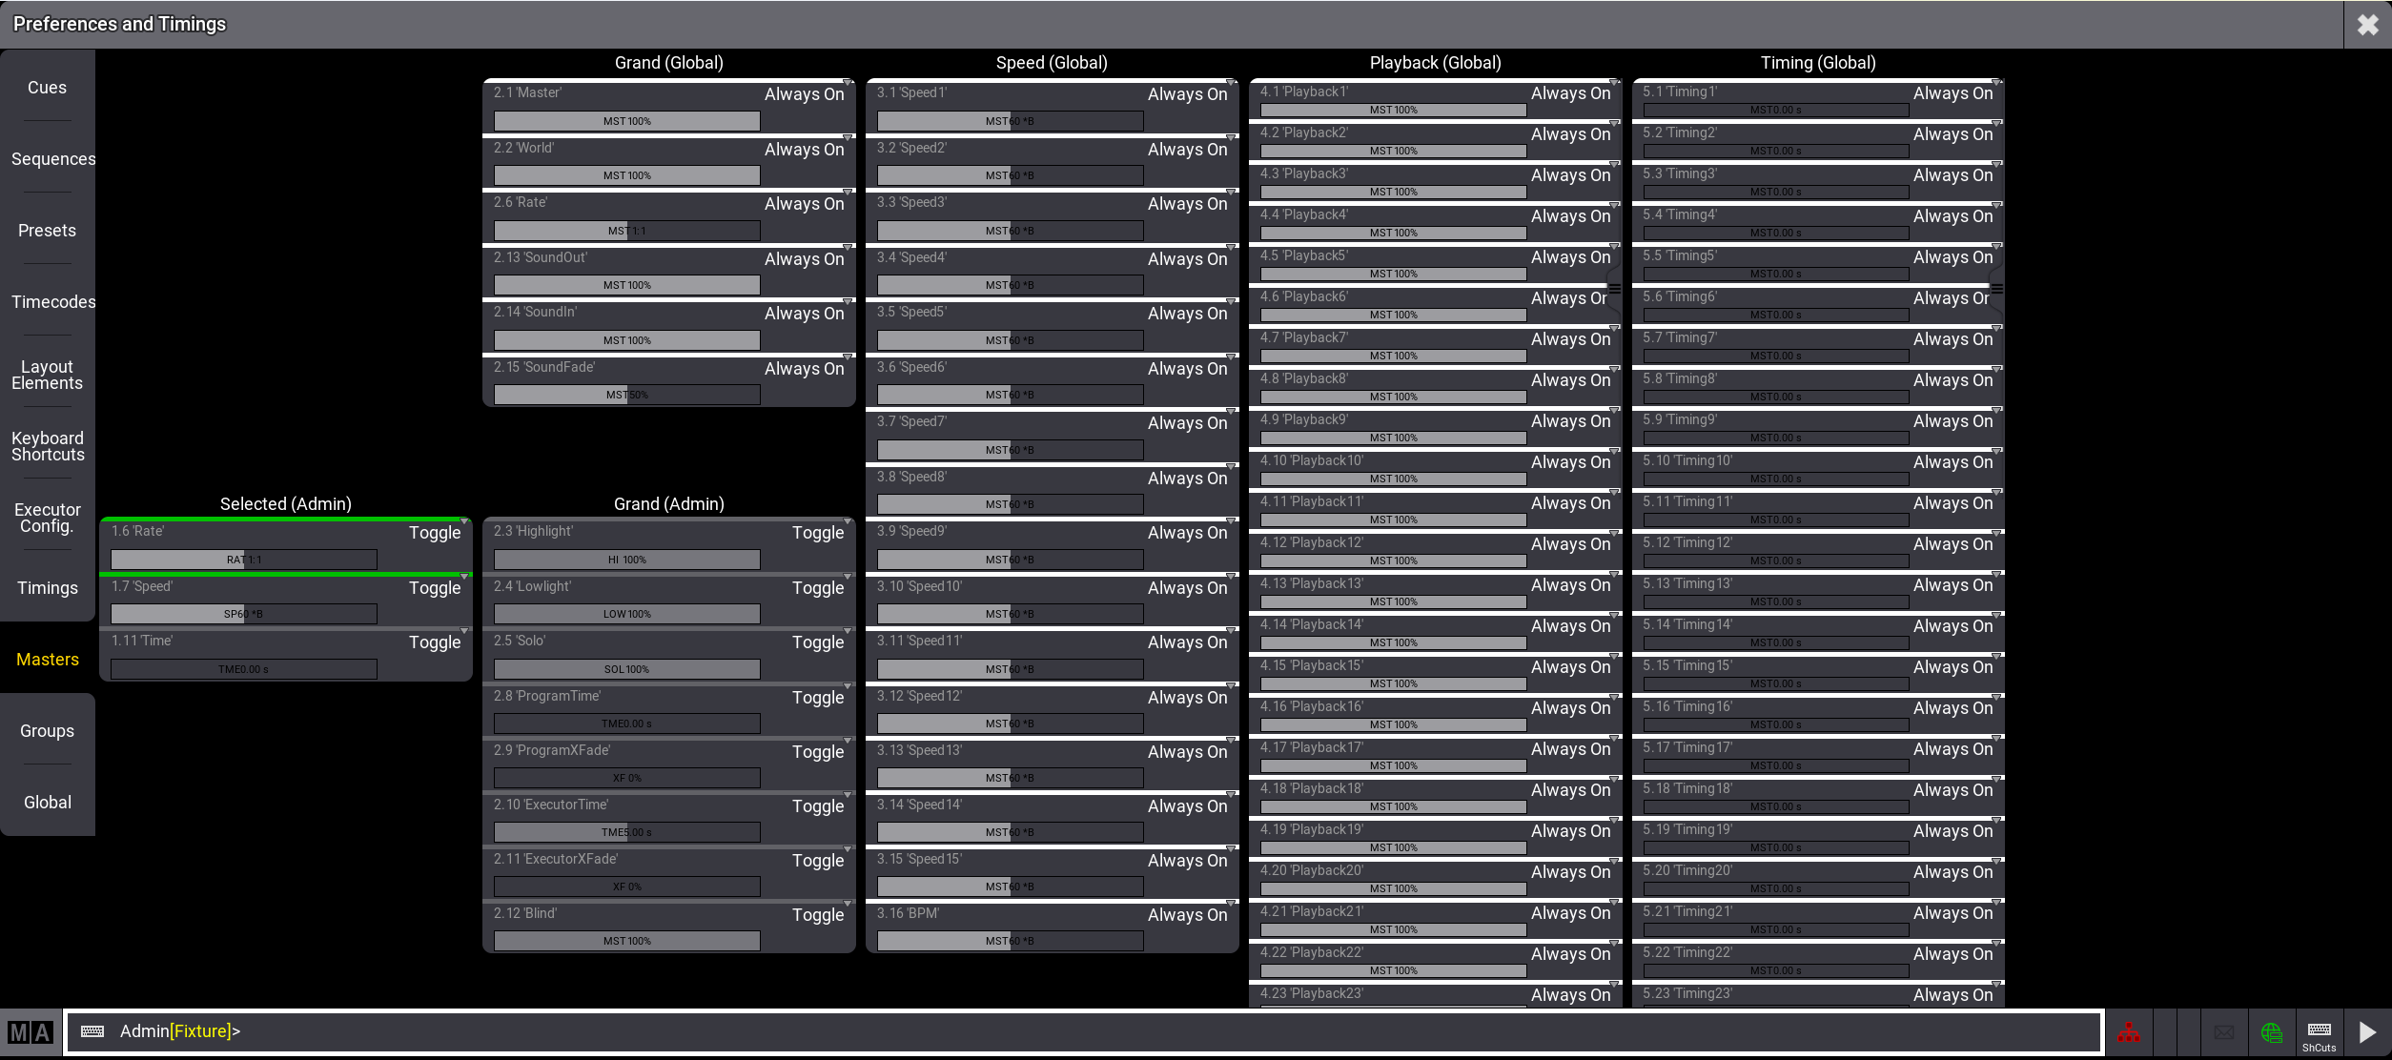Image resolution: width=2392 pixels, height=1060 pixels.
Task: Toggle mode for 1.7 'Speed' master
Action: pyautogui.click(x=435, y=588)
